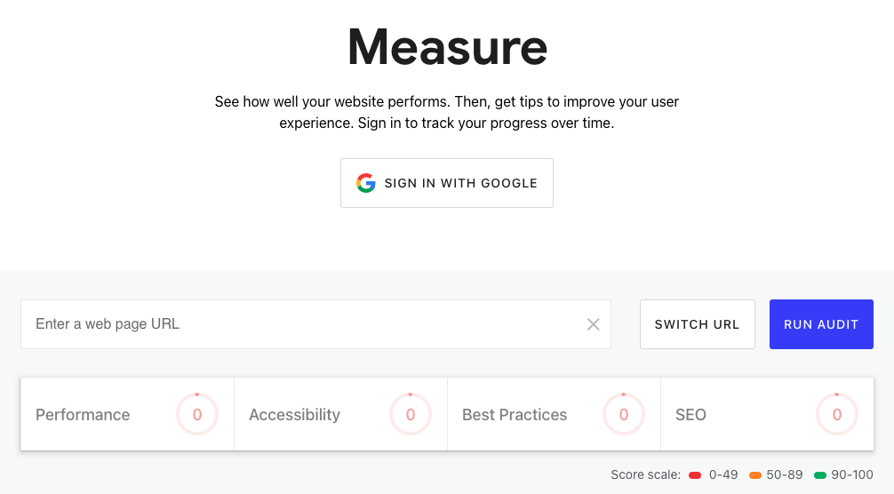The width and height of the screenshot is (894, 494).
Task: Click the green 90-100 scale indicator
Action: click(820, 475)
